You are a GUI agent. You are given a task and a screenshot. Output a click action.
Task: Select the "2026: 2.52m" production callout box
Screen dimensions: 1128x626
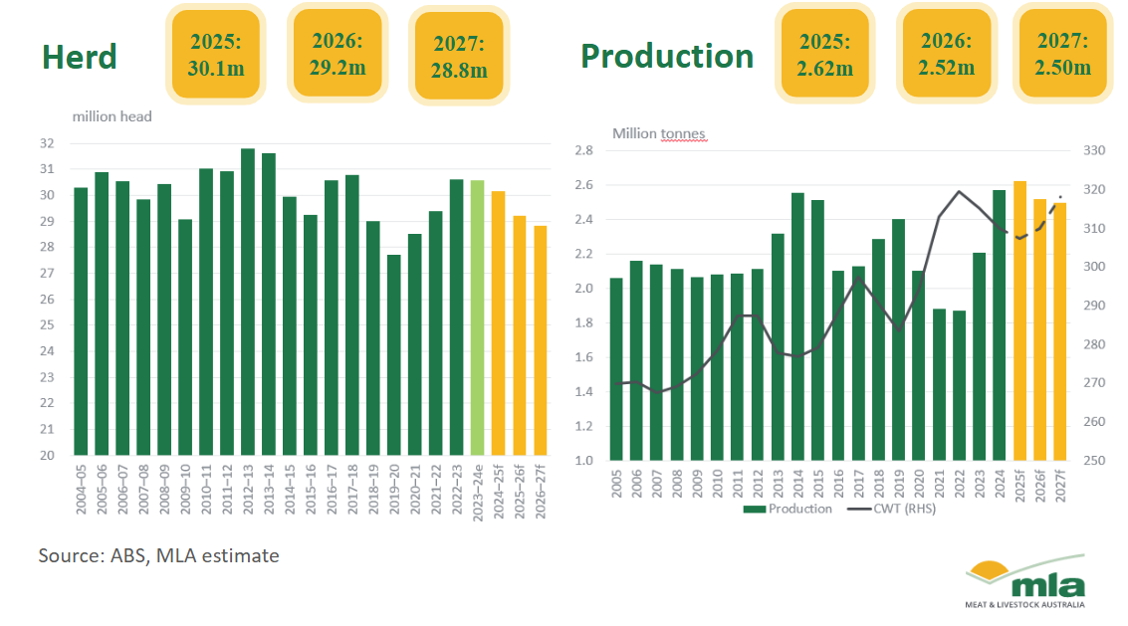click(946, 54)
